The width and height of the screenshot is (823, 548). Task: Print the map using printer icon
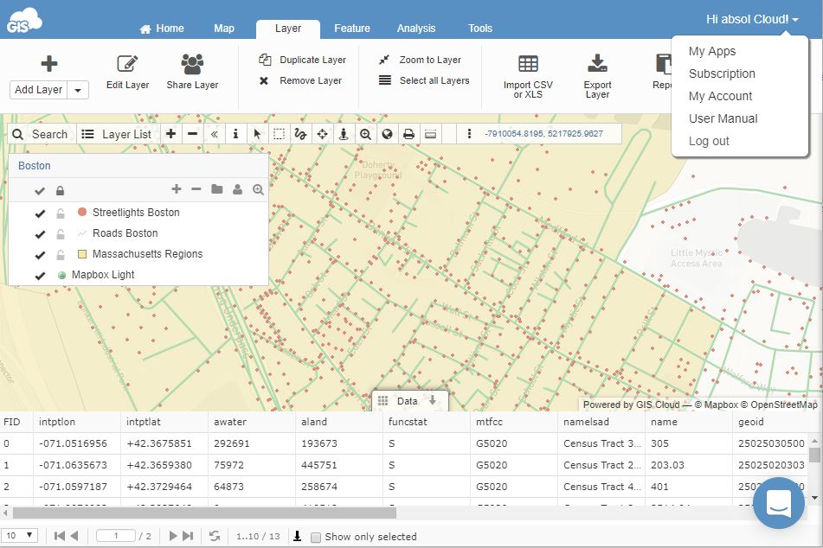tap(408, 134)
